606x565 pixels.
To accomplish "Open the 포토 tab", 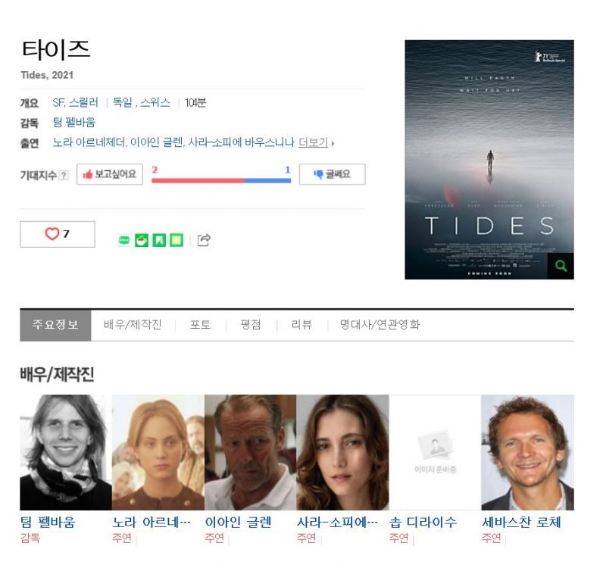I will point(200,324).
